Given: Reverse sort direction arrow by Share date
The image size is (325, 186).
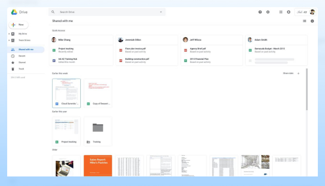Looking at the screenshot, I should pyautogui.click(x=298, y=73).
